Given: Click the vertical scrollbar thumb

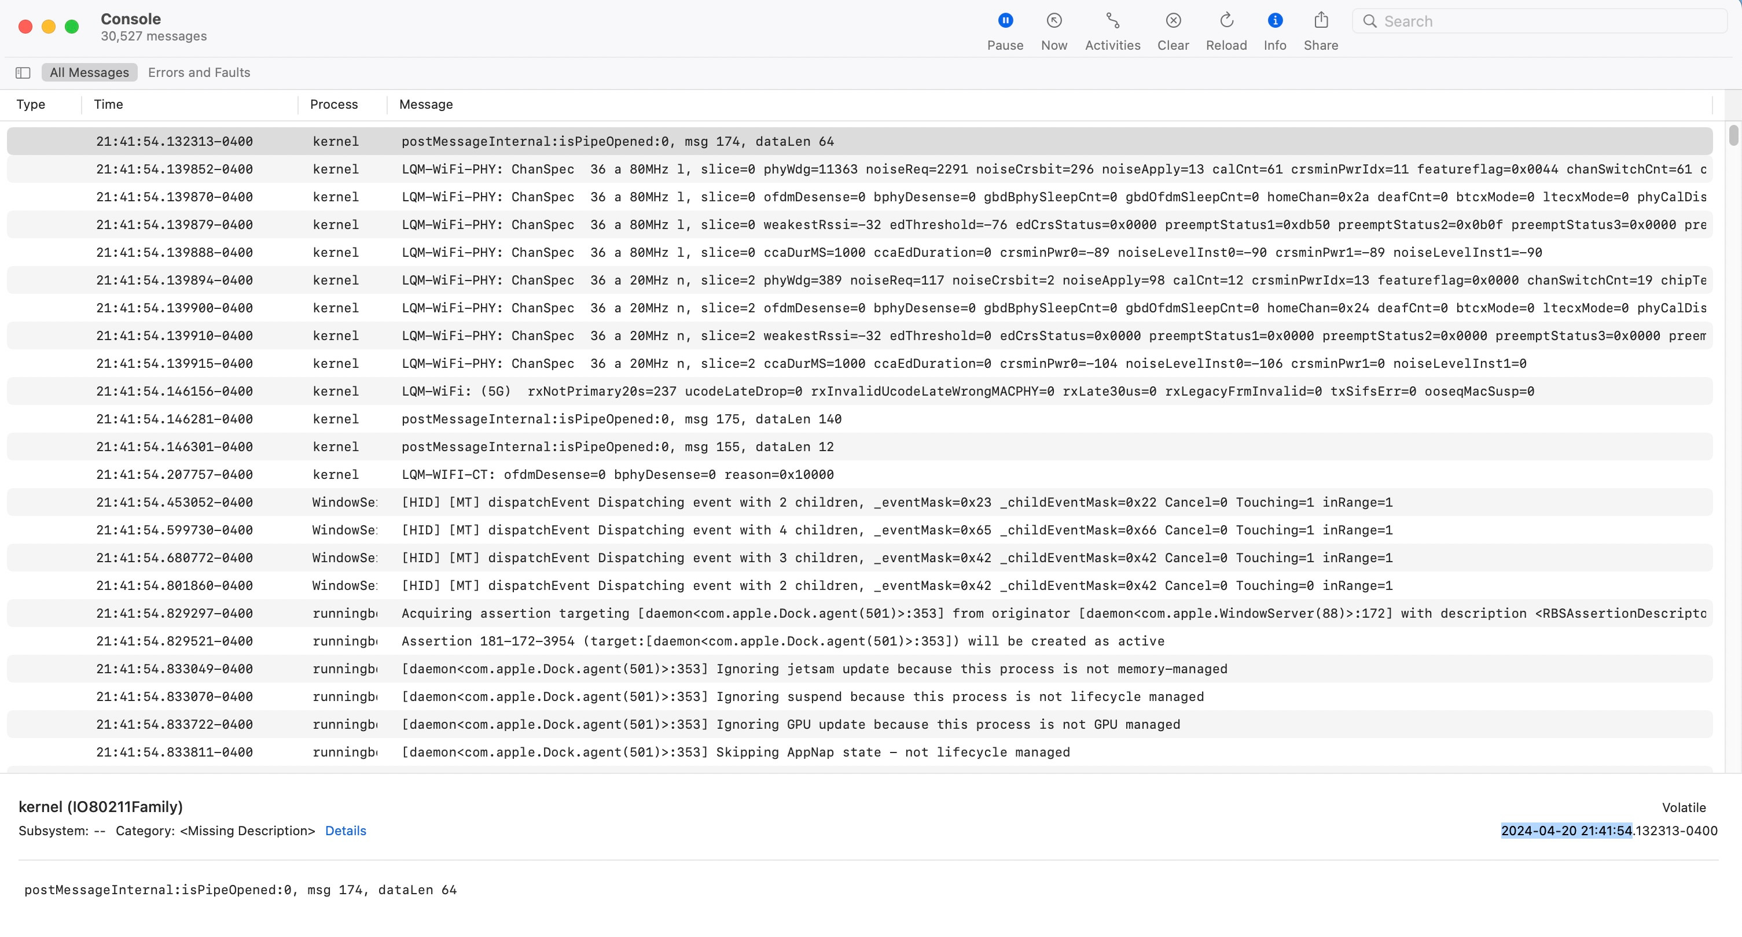Looking at the screenshot, I should tap(1733, 135).
